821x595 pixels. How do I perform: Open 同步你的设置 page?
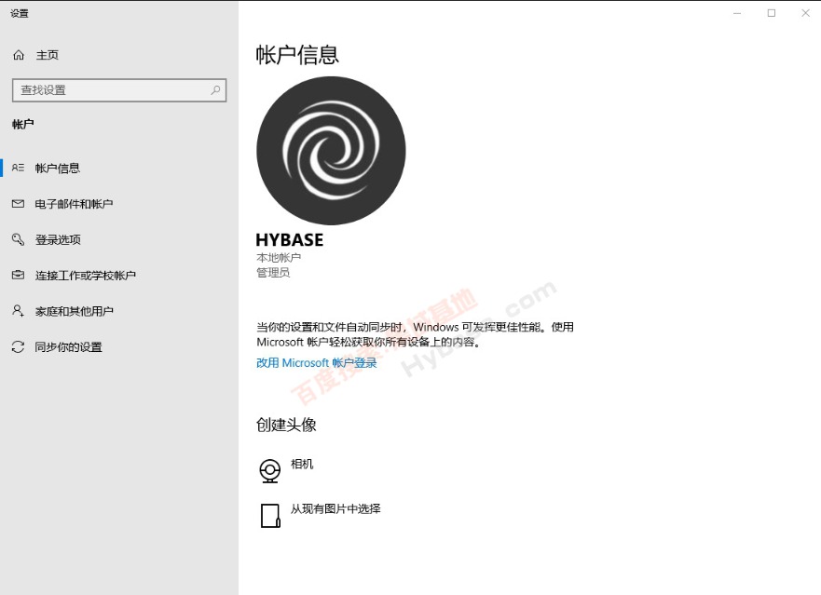[69, 347]
